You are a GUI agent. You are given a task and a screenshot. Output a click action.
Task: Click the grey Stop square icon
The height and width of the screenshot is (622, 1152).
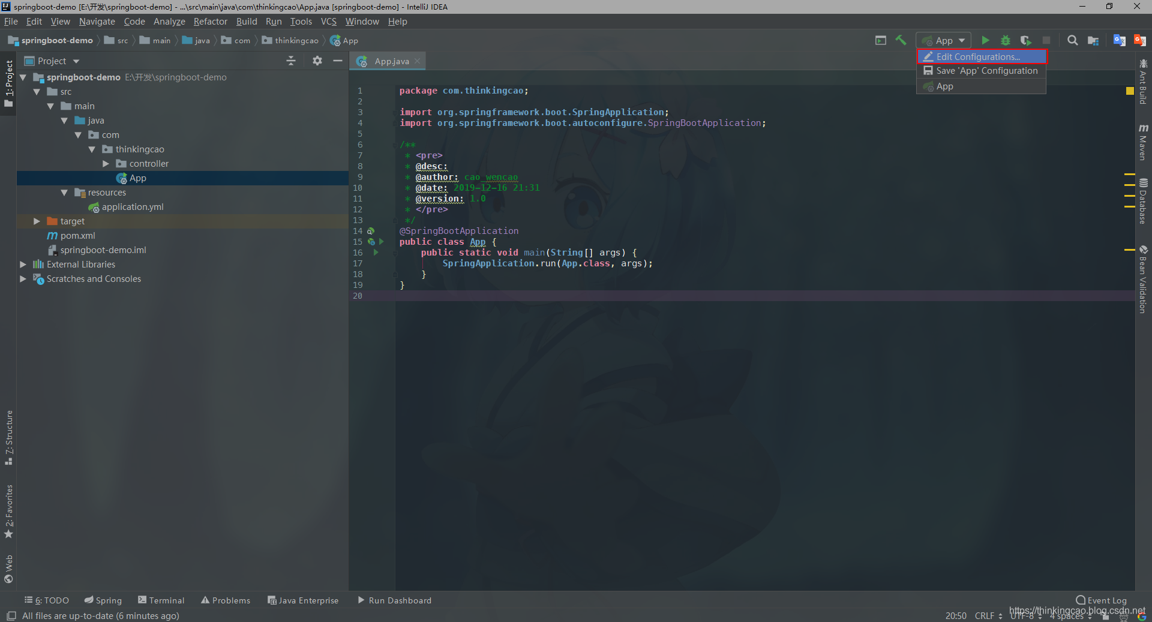(x=1046, y=40)
